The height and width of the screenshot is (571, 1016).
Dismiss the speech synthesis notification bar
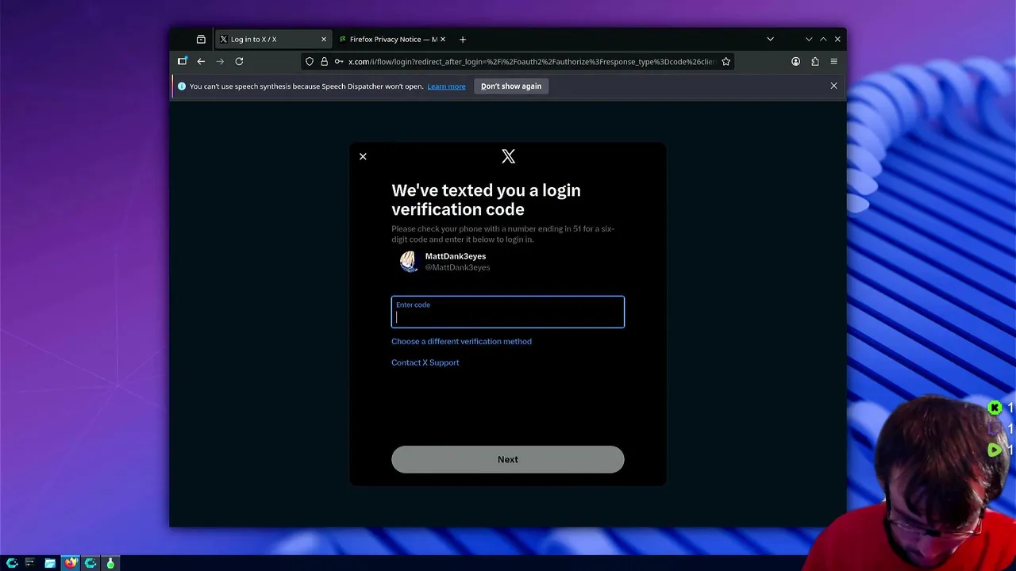click(833, 86)
